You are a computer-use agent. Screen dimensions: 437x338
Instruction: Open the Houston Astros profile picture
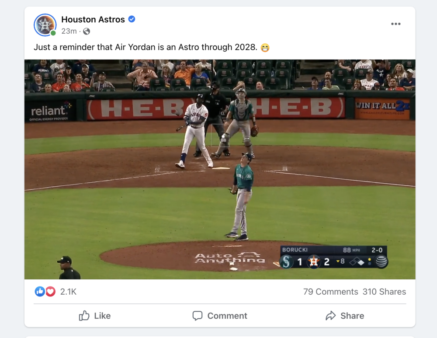(45, 25)
